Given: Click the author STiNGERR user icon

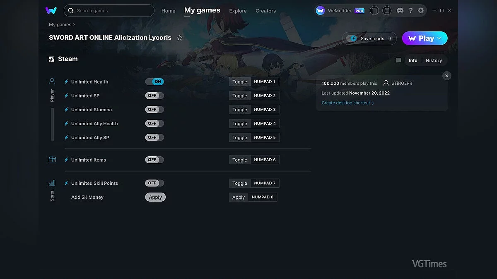Looking at the screenshot, I should tap(386, 83).
